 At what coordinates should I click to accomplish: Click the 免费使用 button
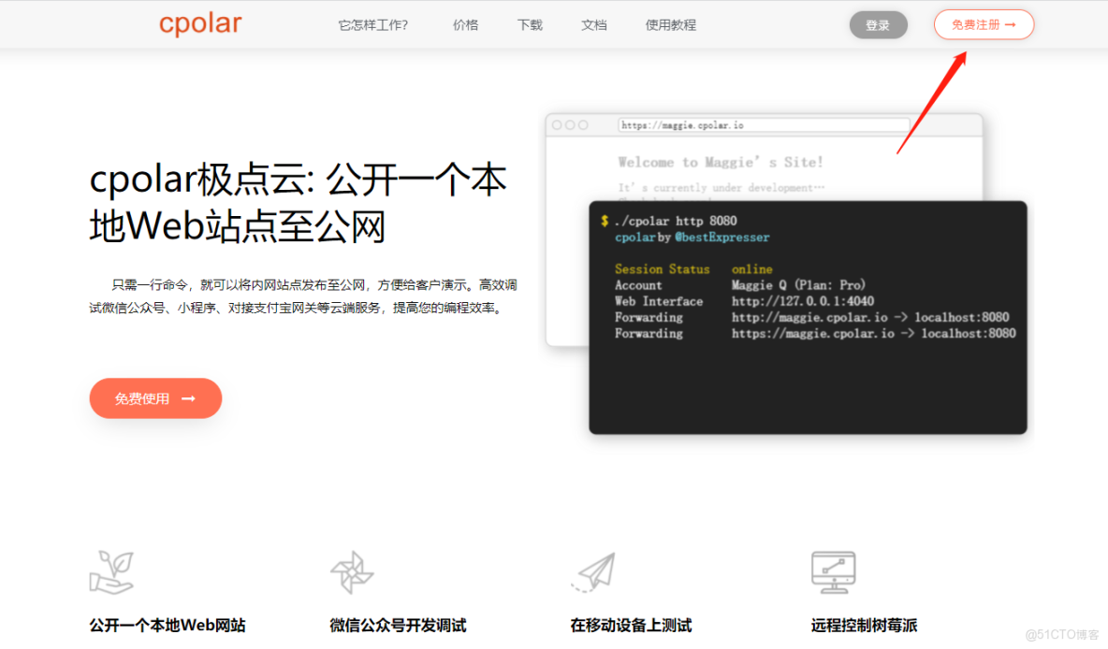[155, 398]
